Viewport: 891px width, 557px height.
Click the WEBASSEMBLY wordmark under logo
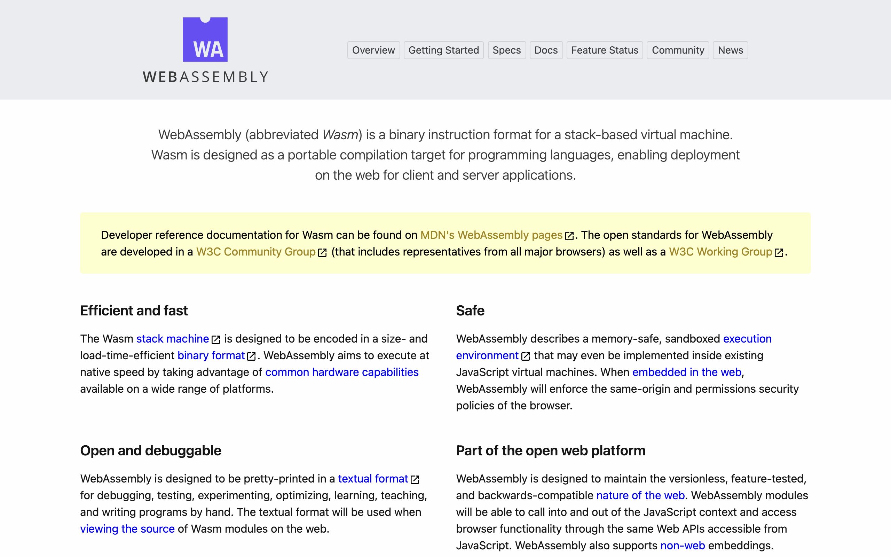click(x=205, y=77)
